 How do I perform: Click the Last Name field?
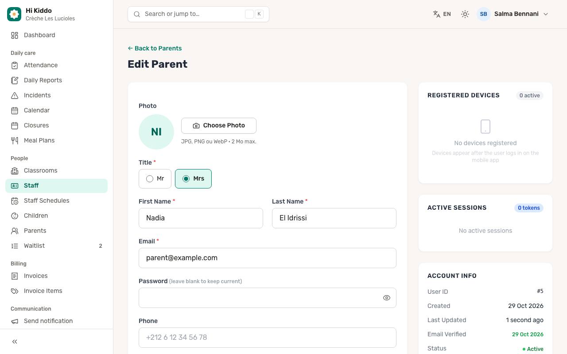334,218
